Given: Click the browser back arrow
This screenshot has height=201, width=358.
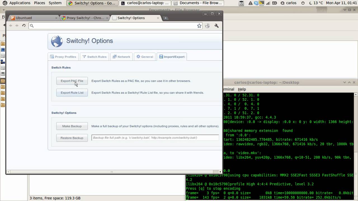Looking at the screenshot, I should click(11, 26).
